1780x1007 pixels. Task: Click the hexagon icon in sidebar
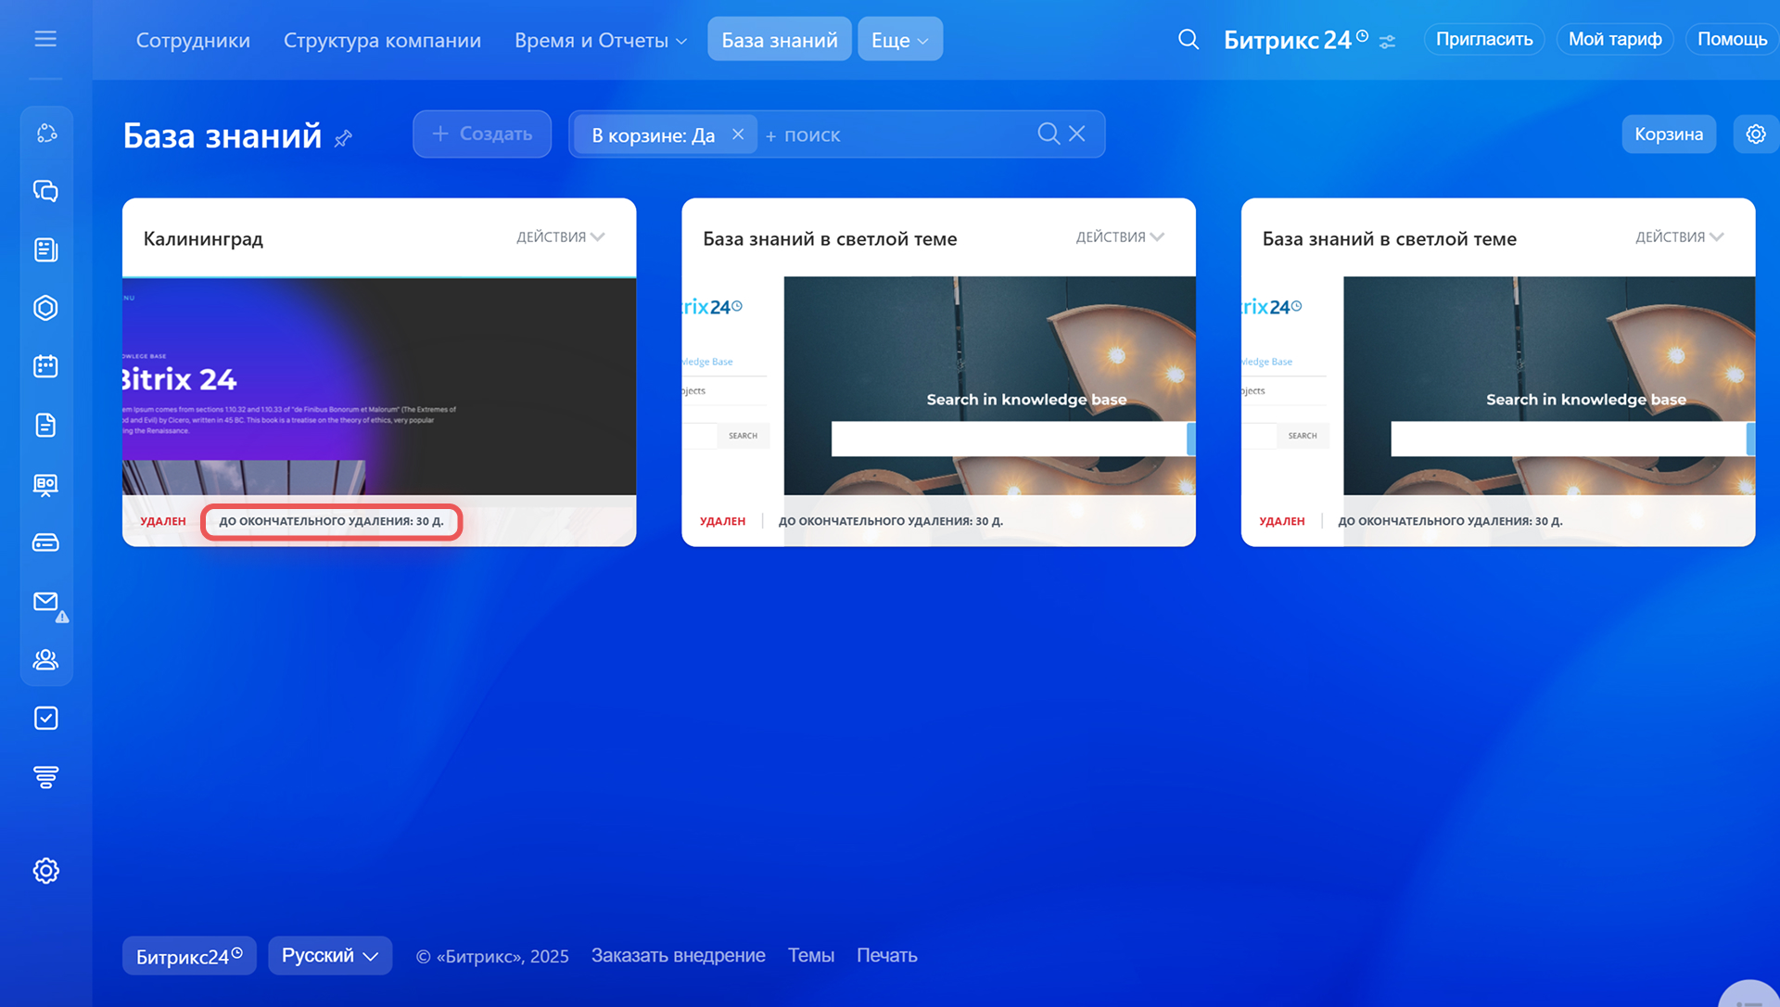45,308
